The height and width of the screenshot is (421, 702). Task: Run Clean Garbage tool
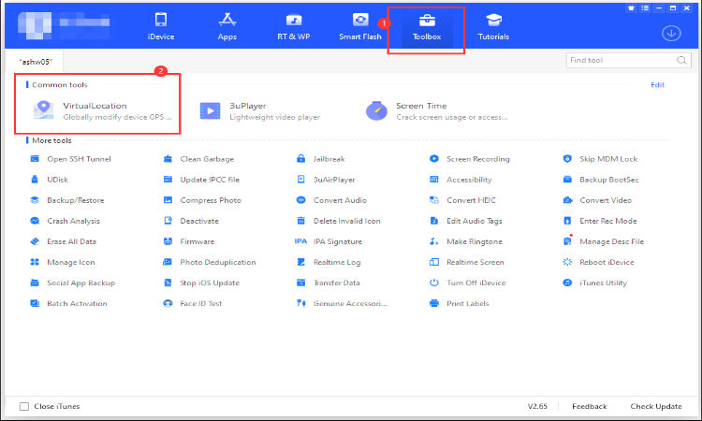198,159
